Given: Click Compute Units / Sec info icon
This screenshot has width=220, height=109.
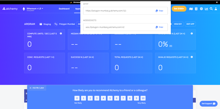Looking at the screenshot, I should tap(61, 34).
